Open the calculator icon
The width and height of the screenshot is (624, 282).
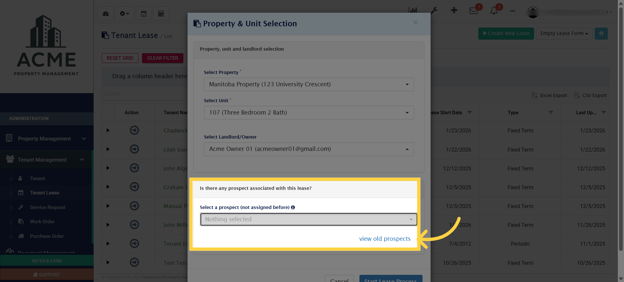click(161, 13)
